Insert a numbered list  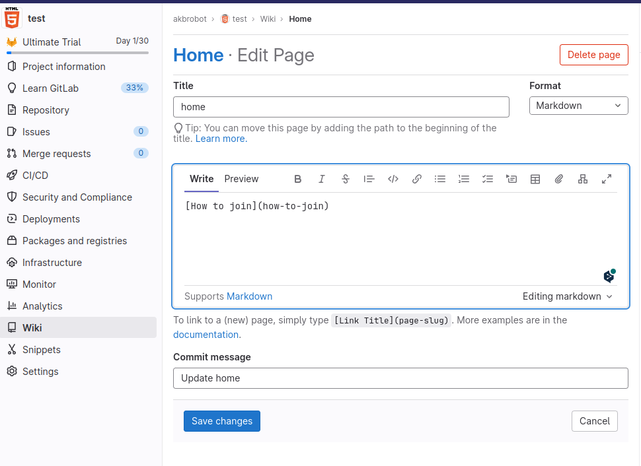tap(464, 179)
